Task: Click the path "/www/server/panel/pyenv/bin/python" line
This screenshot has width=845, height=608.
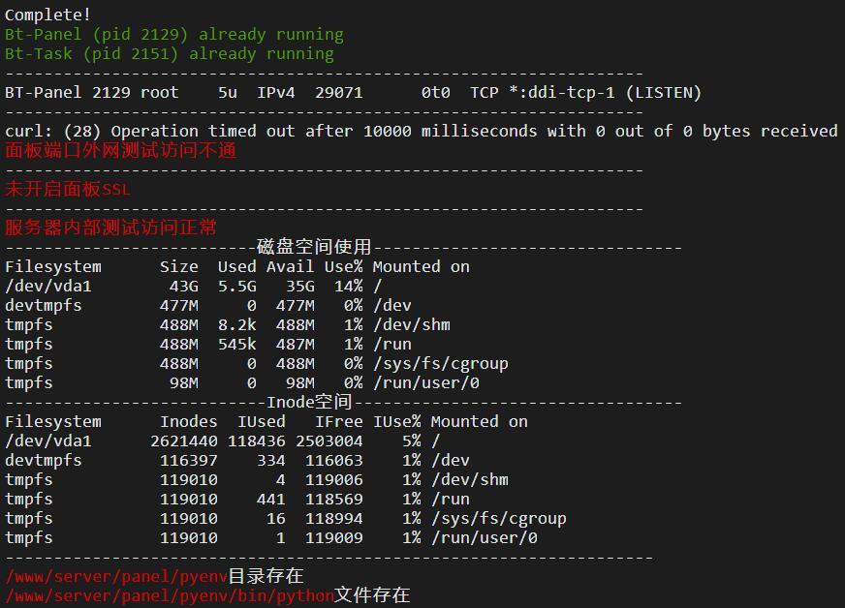Action: point(207,595)
